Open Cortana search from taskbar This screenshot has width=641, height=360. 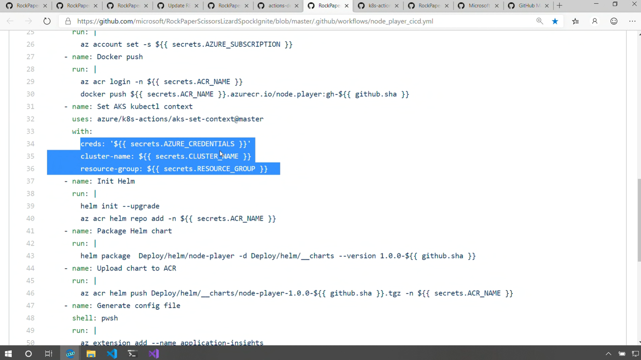pyautogui.click(x=28, y=354)
